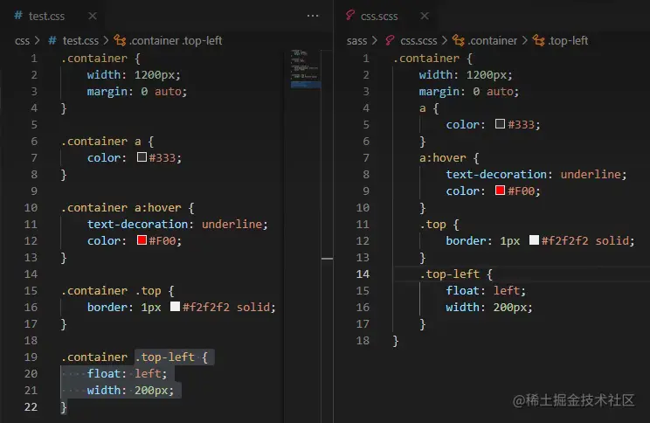Click the CSS hash icon in left breadcrumb

pos(52,40)
